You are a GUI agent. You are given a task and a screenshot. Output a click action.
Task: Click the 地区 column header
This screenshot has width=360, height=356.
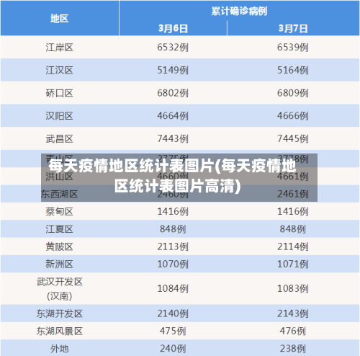point(59,18)
